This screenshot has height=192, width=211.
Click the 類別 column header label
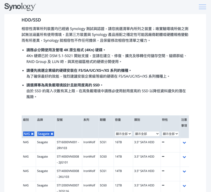click(x=137, y=120)
